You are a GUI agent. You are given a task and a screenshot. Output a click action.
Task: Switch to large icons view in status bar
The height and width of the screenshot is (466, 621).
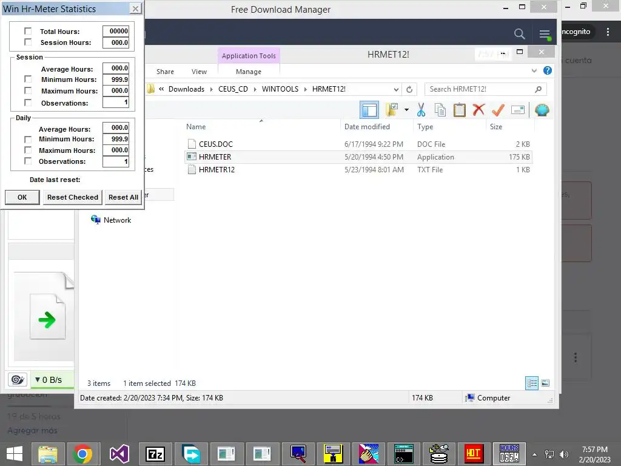pos(545,383)
